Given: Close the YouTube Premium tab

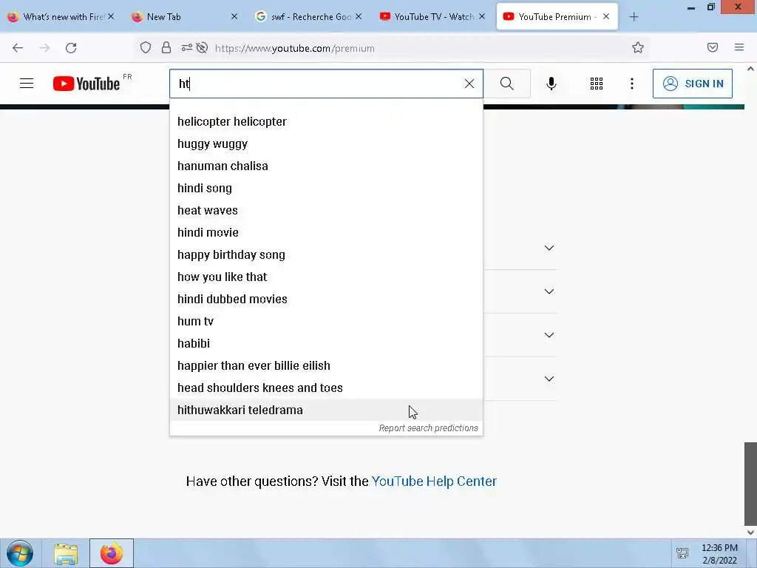Looking at the screenshot, I should click(x=606, y=16).
